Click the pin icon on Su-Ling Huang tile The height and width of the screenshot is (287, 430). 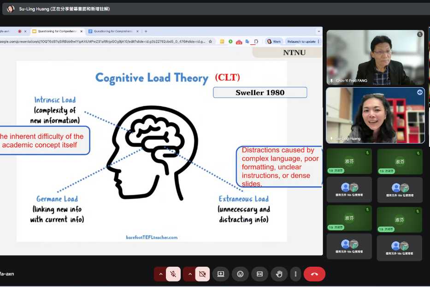tap(331, 138)
